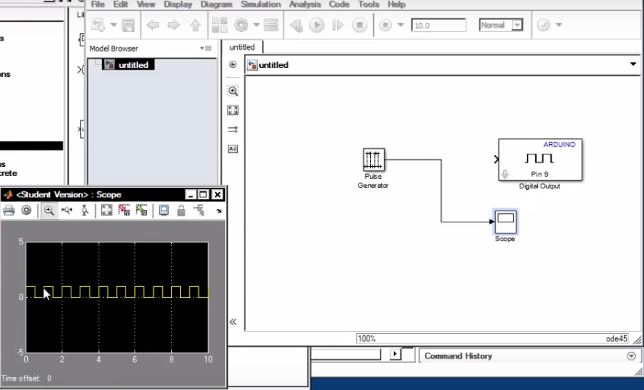Select the Arduino Digital Output block
The image size is (644, 390).
(540, 159)
